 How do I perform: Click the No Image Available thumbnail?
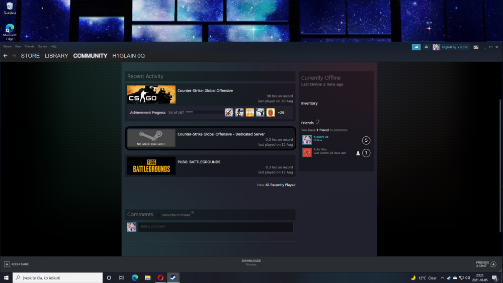click(x=151, y=138)
